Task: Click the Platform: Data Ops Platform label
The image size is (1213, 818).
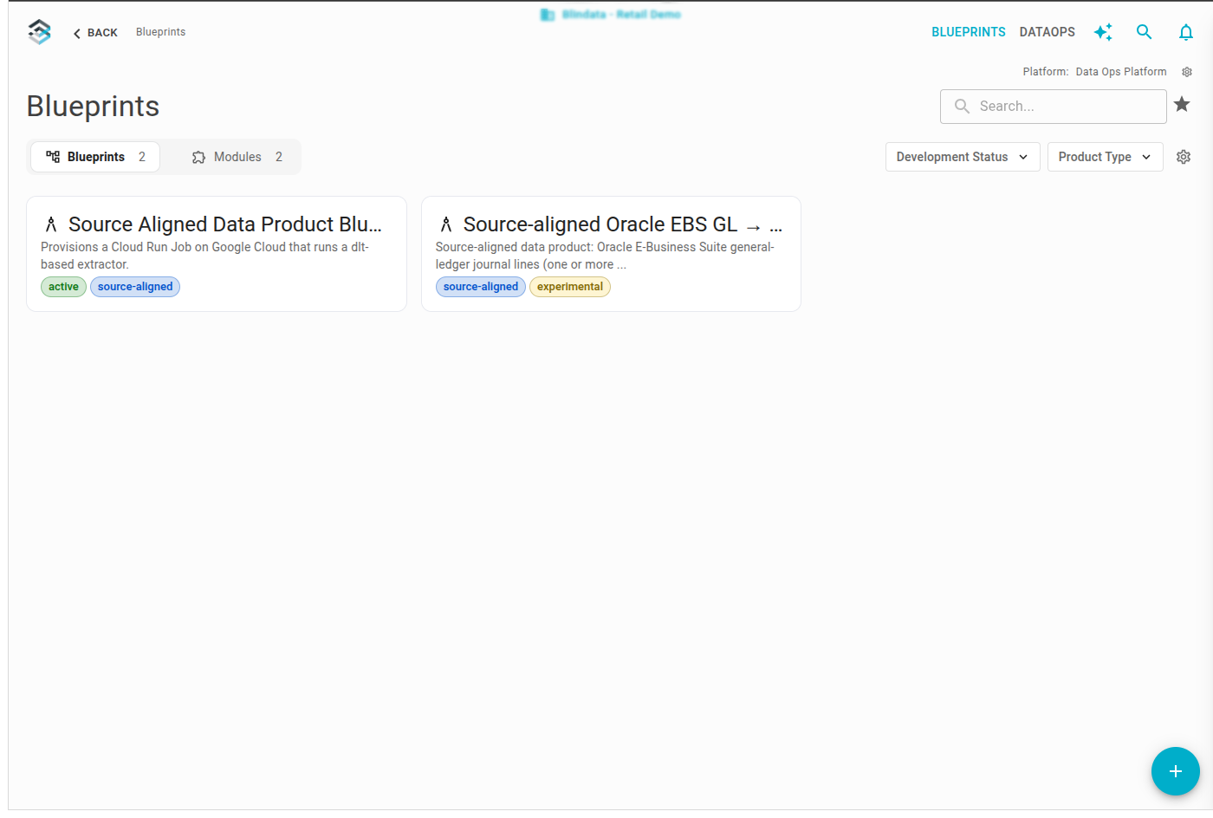Action: click(1094, 72)
